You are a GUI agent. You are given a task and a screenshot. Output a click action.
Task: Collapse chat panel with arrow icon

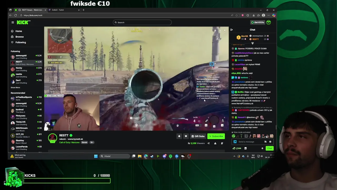[x=231, y=30]
